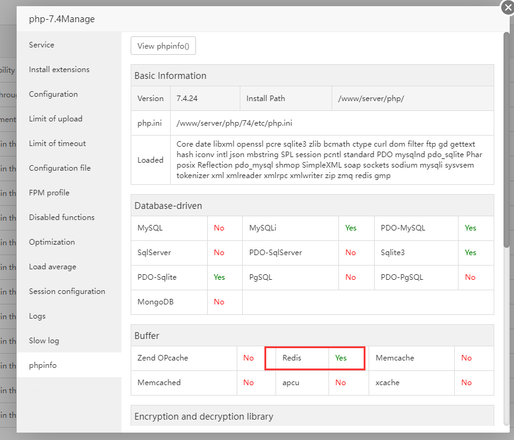The width and height of the screenshot is (514, 440).
Task: Switch to the Configuration tab
Action: 53,94
